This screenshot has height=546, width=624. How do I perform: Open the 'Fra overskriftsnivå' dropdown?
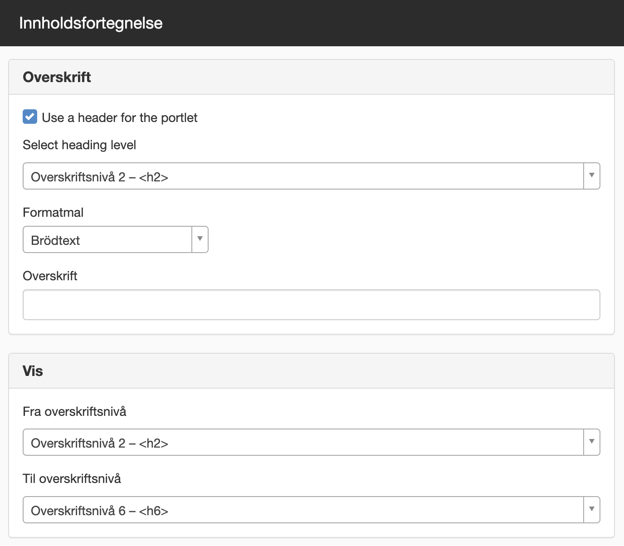311,442
